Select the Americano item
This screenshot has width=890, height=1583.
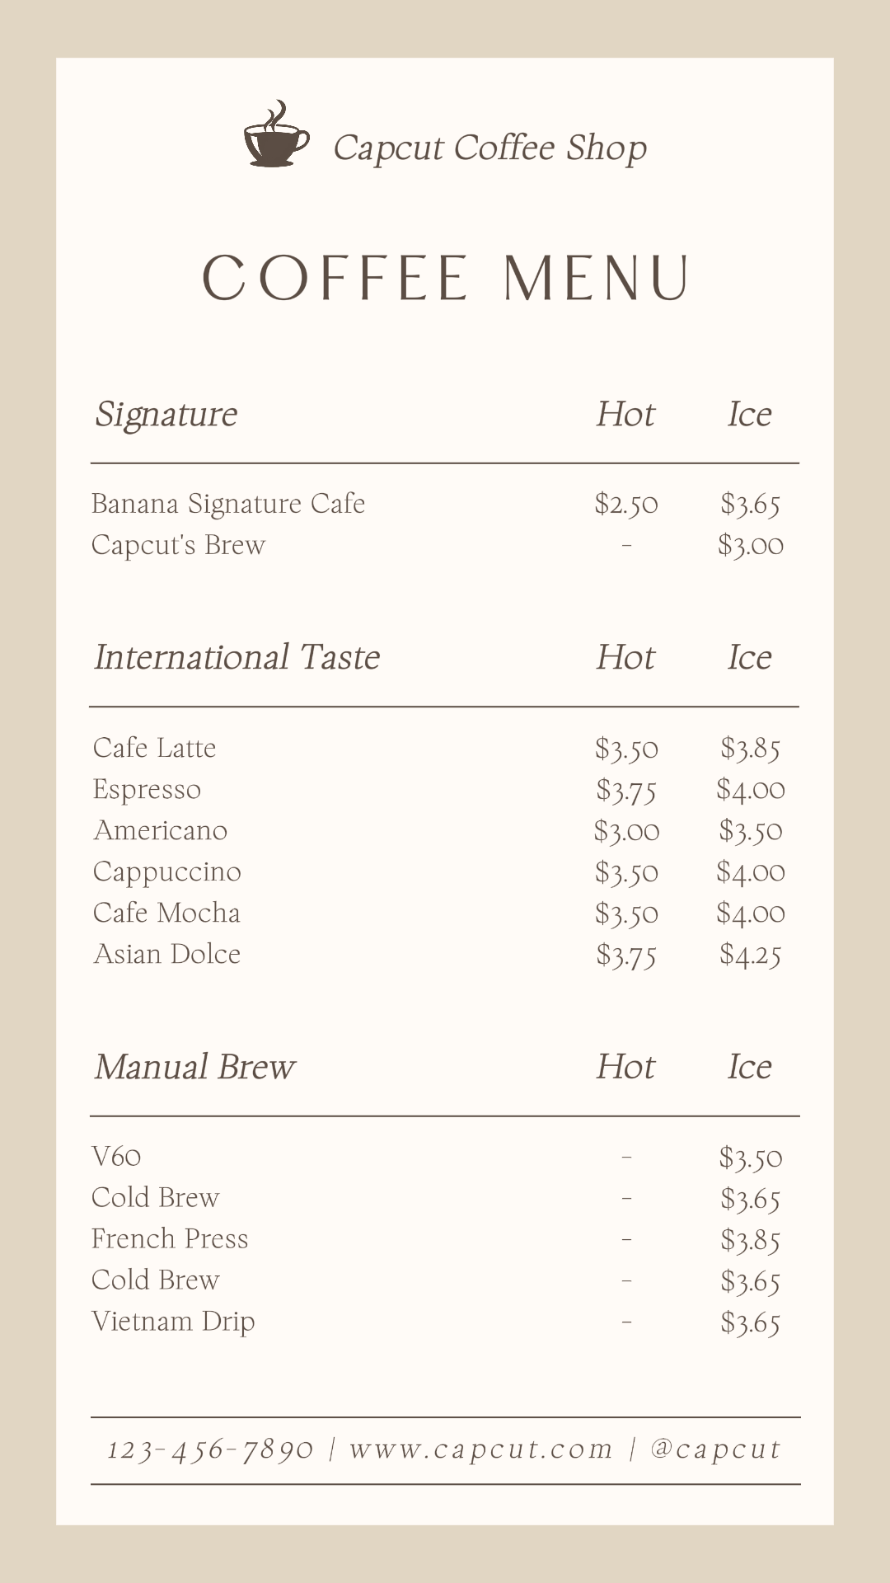(x=161, y=830)
